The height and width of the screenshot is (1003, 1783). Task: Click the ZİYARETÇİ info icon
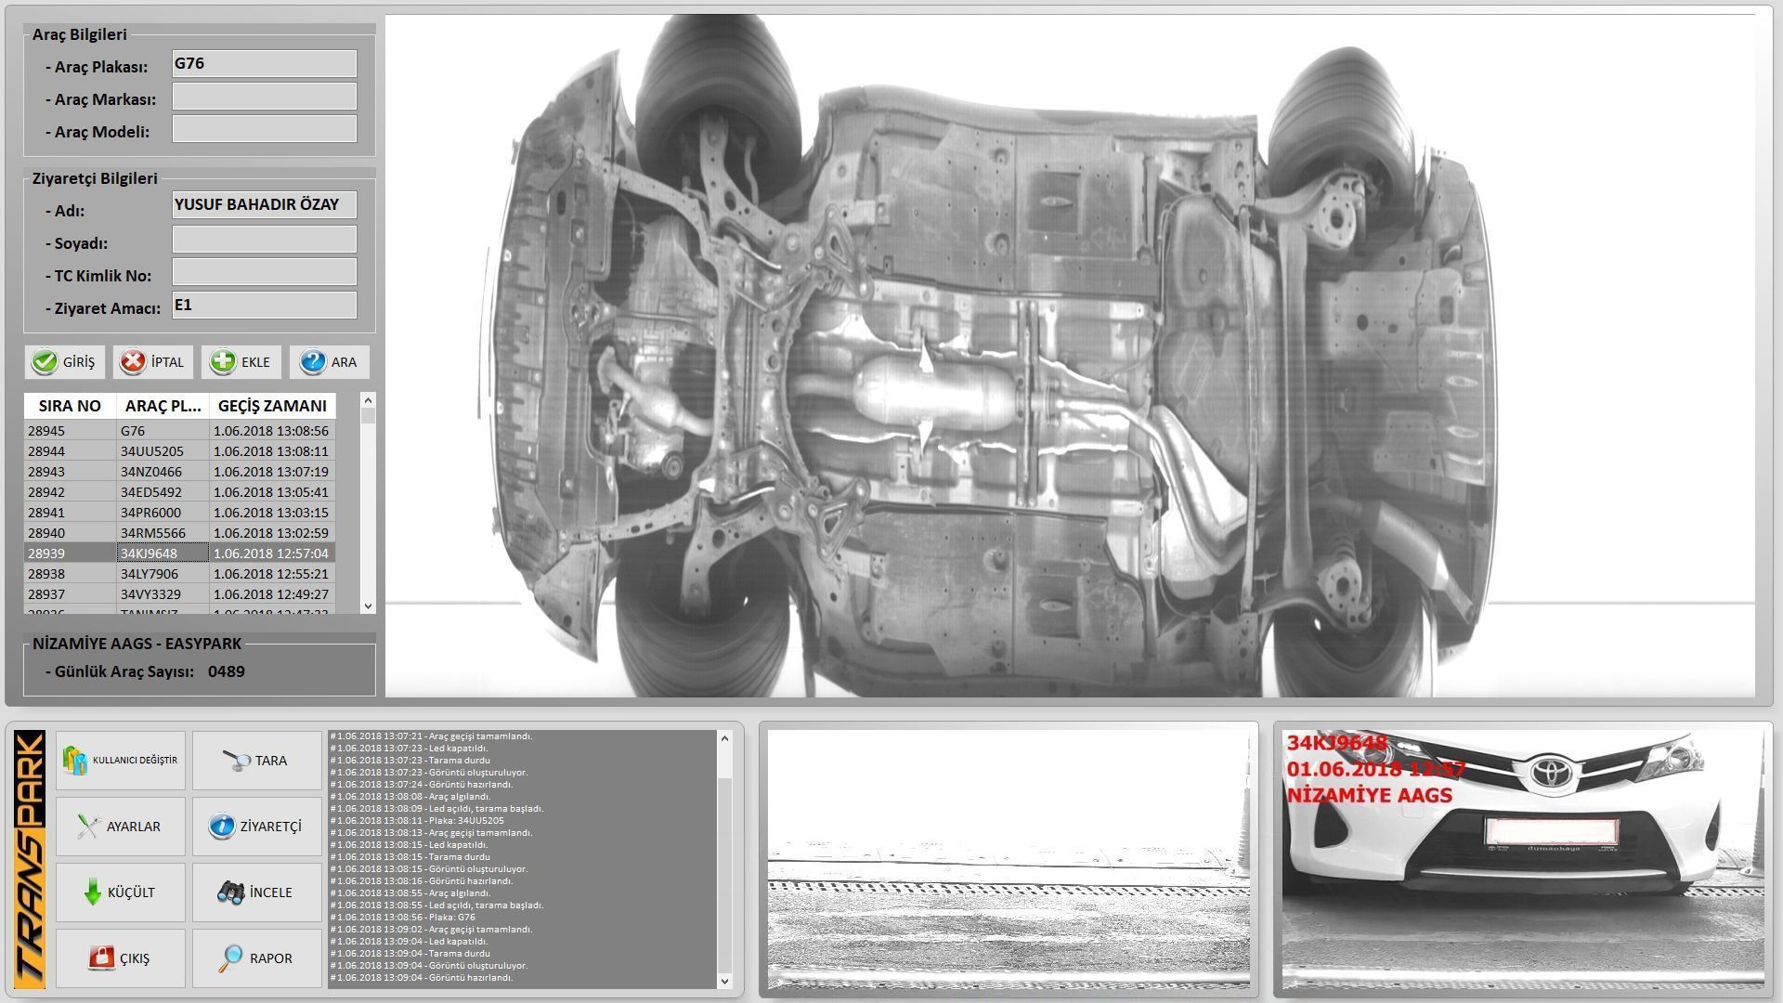[x=222, y=827]
